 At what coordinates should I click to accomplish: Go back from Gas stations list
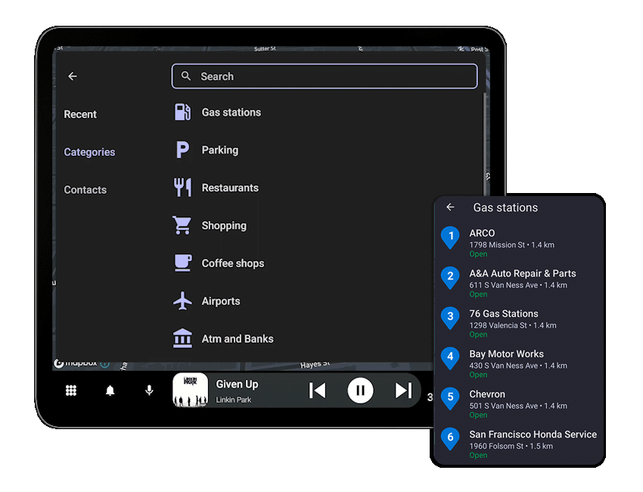[451, 207]
